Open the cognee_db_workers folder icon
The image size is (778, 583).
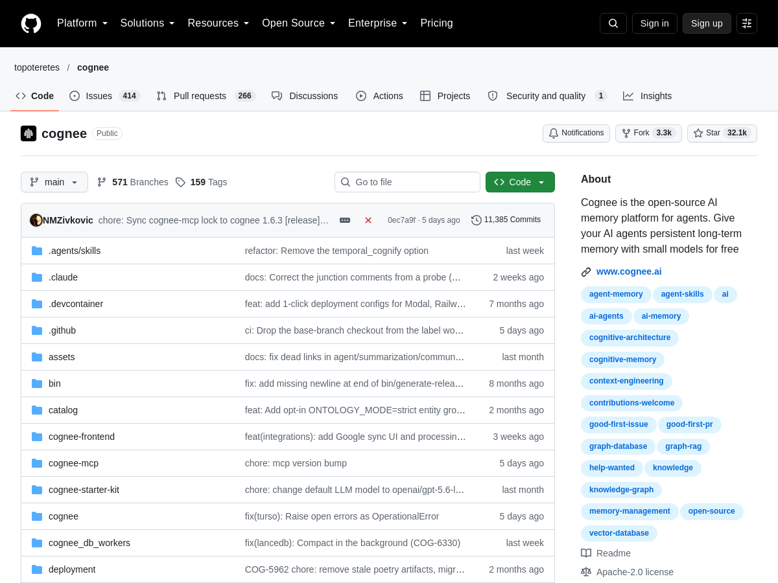click(37, 543)
